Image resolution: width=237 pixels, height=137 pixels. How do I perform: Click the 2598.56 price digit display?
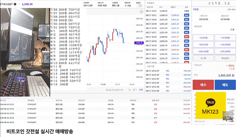pos(214,3)
